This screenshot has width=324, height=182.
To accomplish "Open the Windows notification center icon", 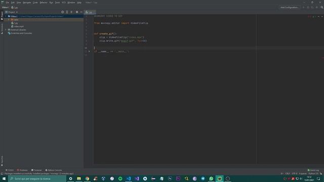I will click(318, 178).
